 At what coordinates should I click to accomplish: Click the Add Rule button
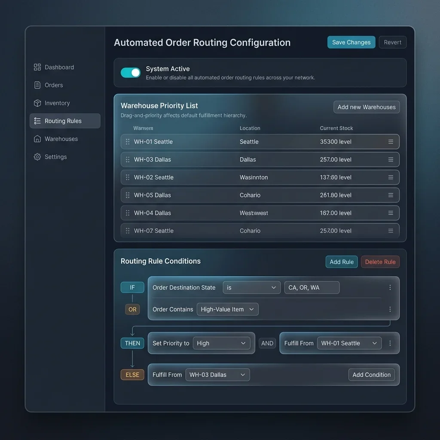[x=342, y=262]
